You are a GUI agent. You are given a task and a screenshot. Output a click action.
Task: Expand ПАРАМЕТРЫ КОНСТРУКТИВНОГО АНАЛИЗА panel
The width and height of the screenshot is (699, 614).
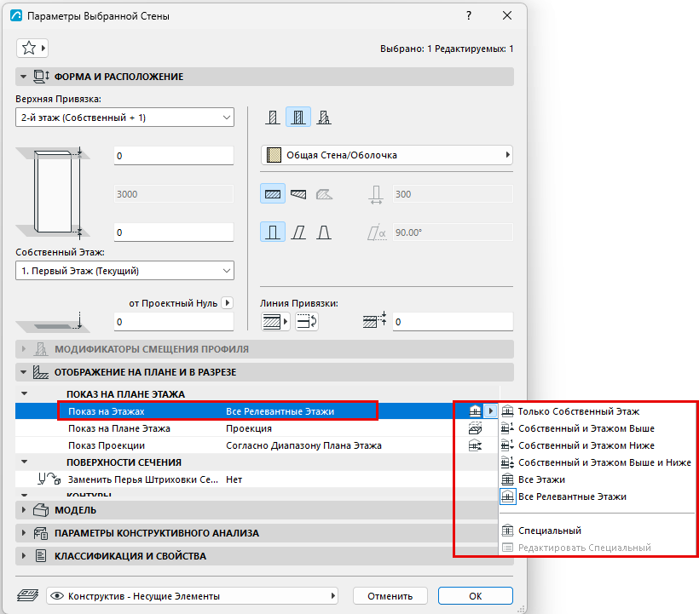pos(23,533)
